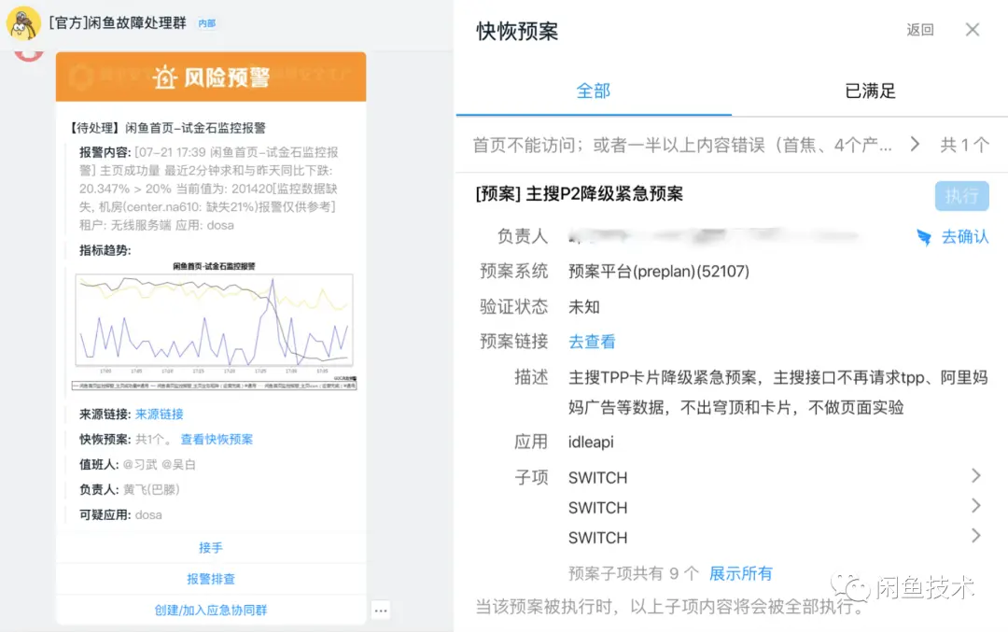The width and height of the screenshot is (1008, 632).
Task: Click the 未知 verification status value
Action: pyautogui.click(x=583, y=307)
